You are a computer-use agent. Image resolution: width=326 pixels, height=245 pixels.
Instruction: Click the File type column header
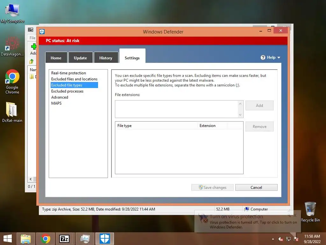156,126
